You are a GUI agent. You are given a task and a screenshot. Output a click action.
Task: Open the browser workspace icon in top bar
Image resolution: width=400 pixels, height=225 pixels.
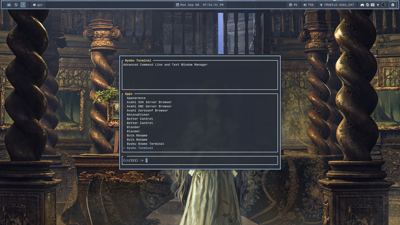coord(9,5)
